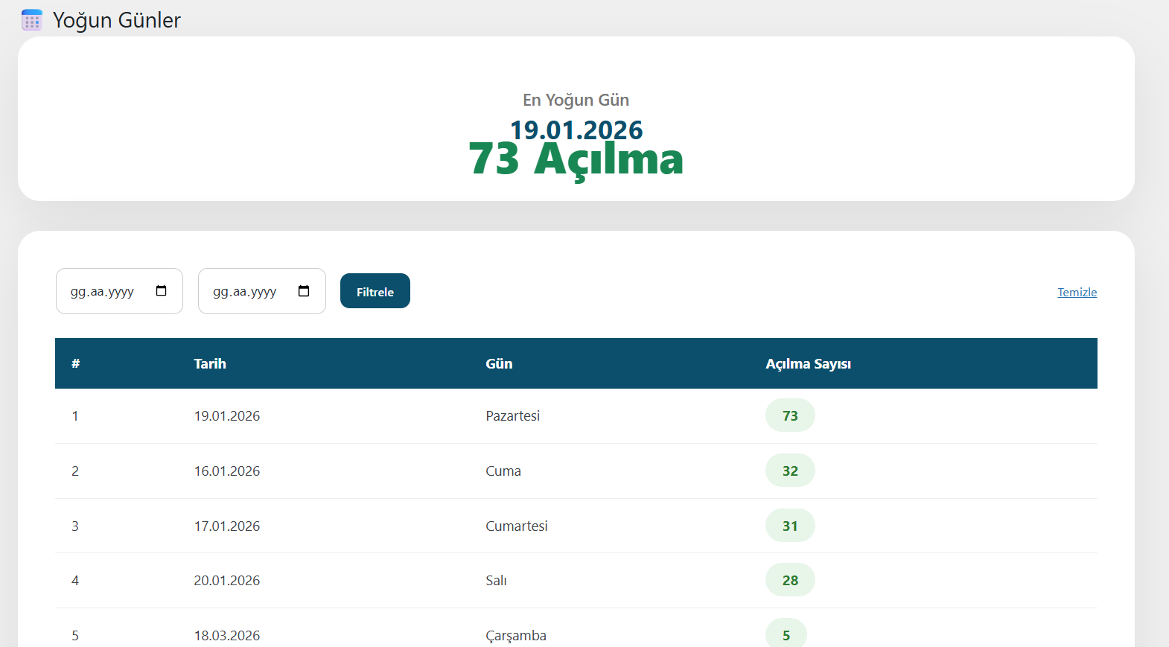This screenshot has height=647, width=1169.
Task: Focus the first gg.aa.yyyy date input
Action: pos(119,291)
